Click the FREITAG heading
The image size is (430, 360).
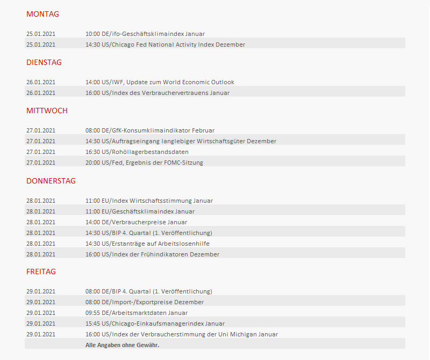(x=41, y=271)
